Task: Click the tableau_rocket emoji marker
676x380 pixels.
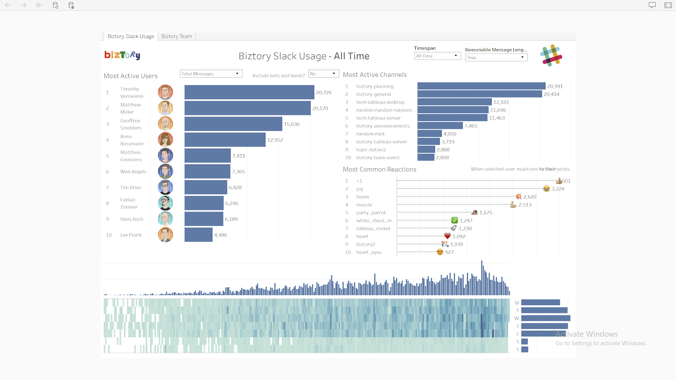Action: [x=454, y=228]
